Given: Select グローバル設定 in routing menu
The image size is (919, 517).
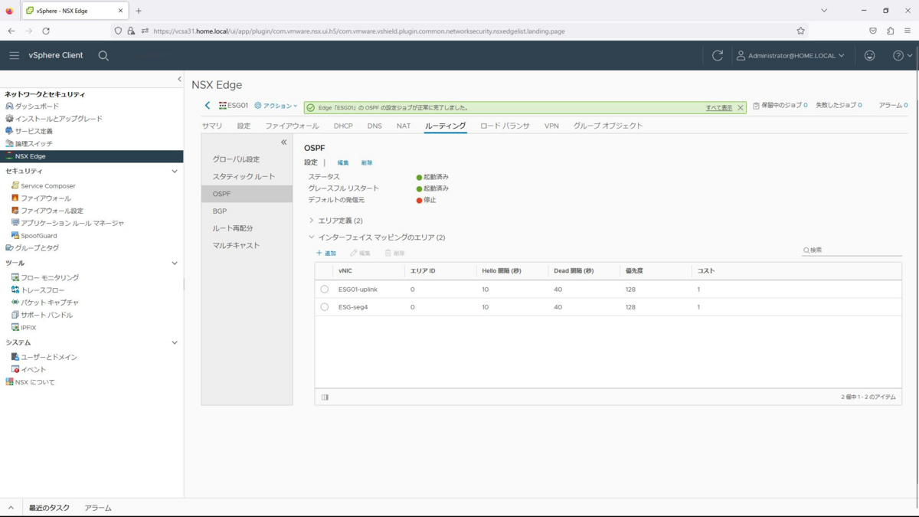Looking at the screenshot, I should pos(247,159).
